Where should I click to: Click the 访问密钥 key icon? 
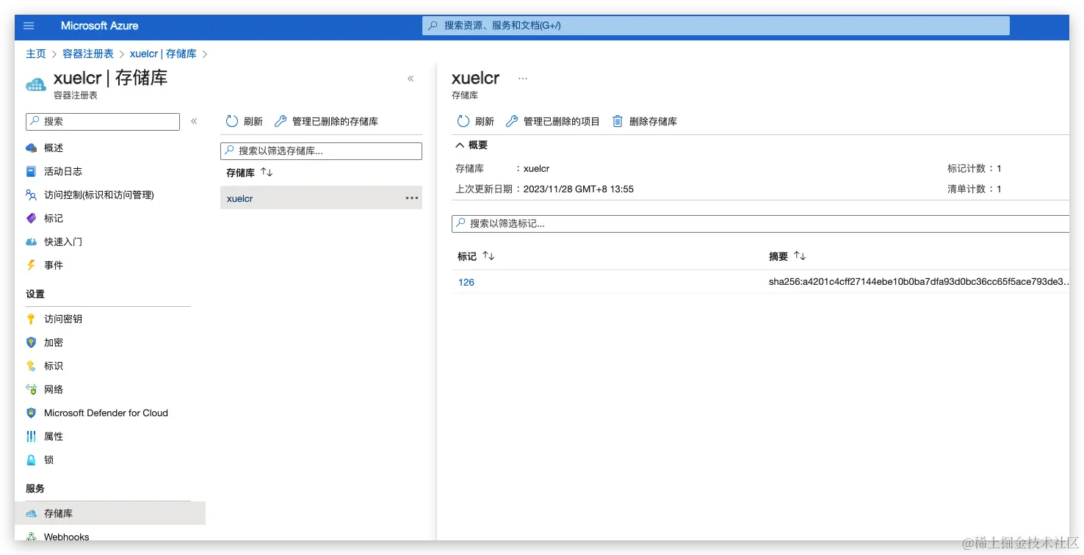click(31, 319)
